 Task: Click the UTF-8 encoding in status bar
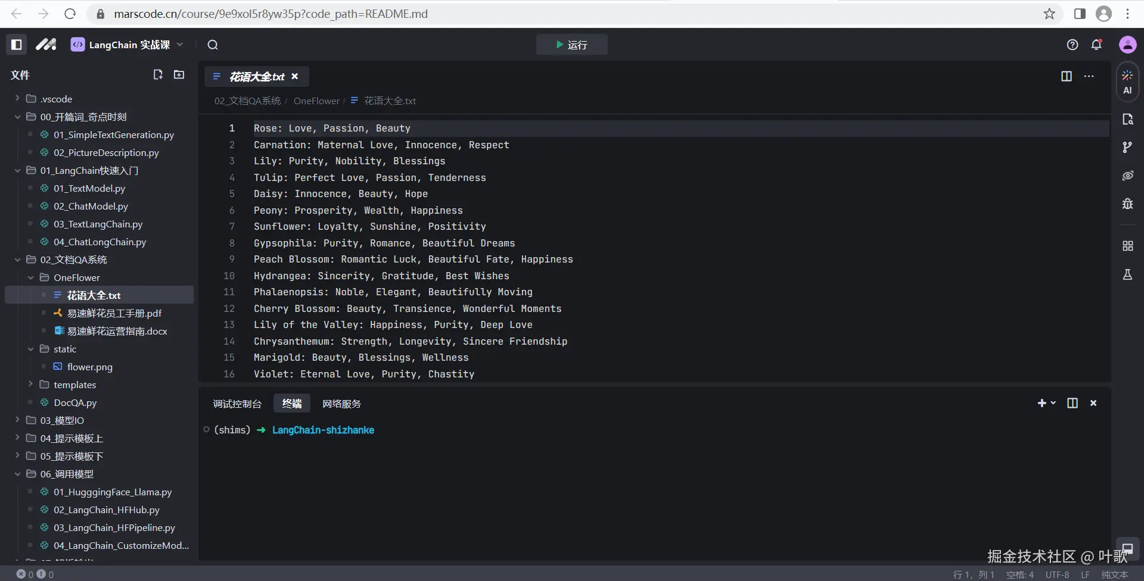[1057, 574]
